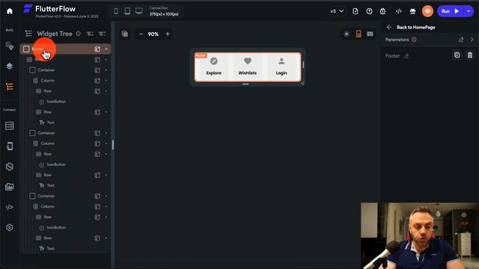Zoom in the canvas with plus button
Viewport: 479px width, 269px height.
coord(168,34)
